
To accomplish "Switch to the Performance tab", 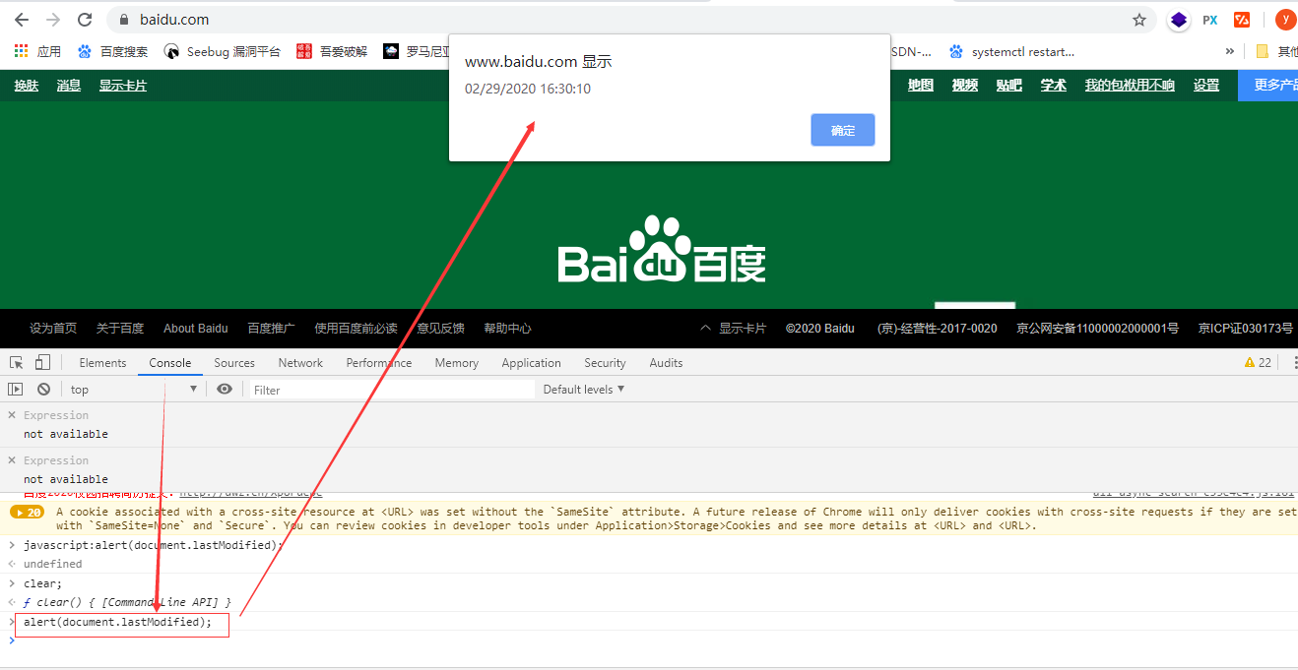I will tap(379, 363).
